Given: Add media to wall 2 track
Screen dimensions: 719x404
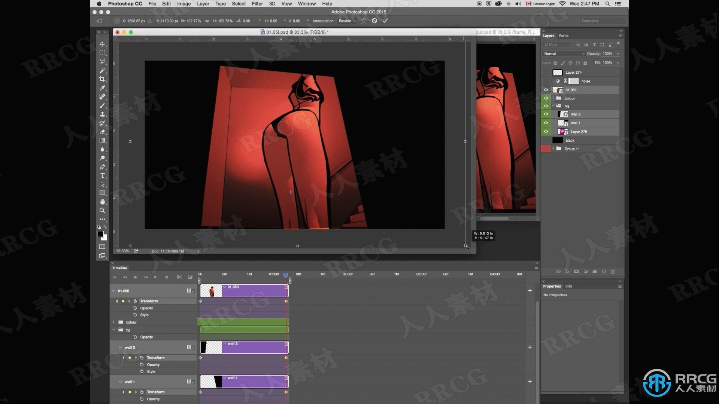Looking at the screenshot, I should 530,347.
